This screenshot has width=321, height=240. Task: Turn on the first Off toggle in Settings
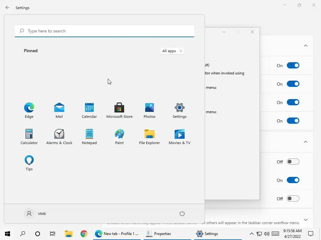coord(293,162)
